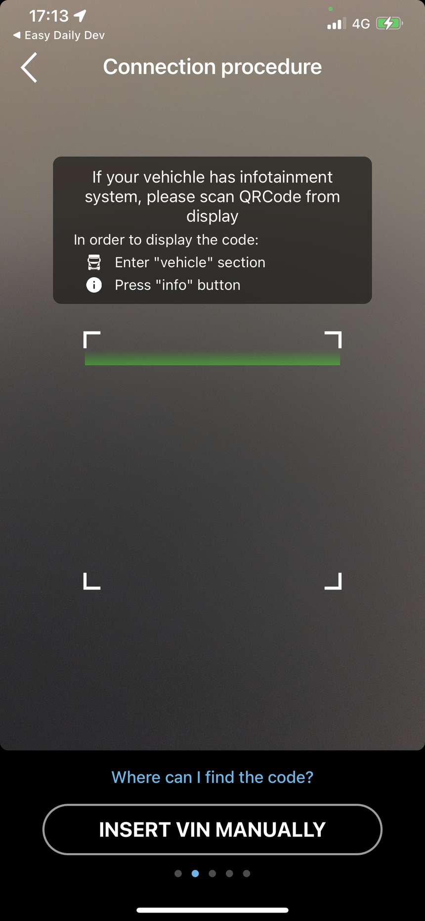This screenshot has width=425, height=921.
Task: Tap the iOS home indicator bar
Action: pyautogui.click(x=212, y=910)
